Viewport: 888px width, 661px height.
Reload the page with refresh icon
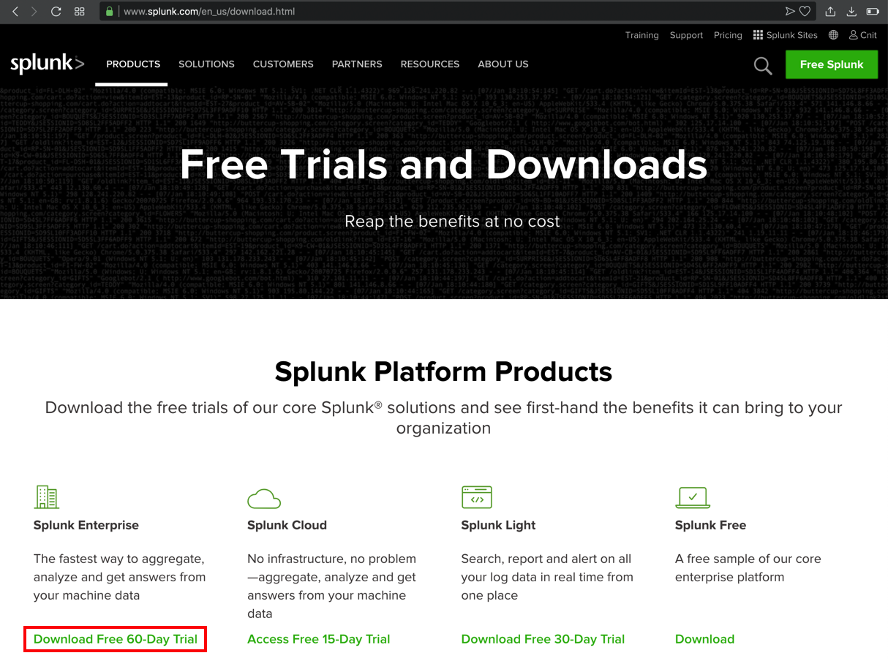tap(56, 12)
